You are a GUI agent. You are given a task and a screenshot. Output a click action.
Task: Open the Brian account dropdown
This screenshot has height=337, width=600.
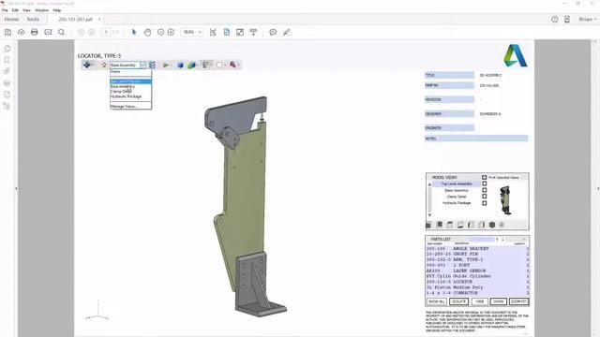click(588, 19)
